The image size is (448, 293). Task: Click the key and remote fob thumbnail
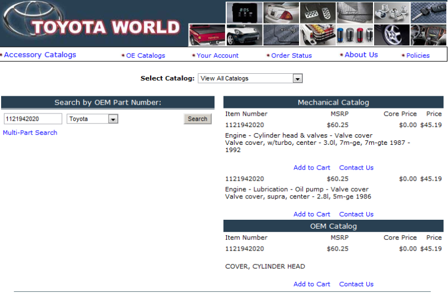[x=428, y=12]
